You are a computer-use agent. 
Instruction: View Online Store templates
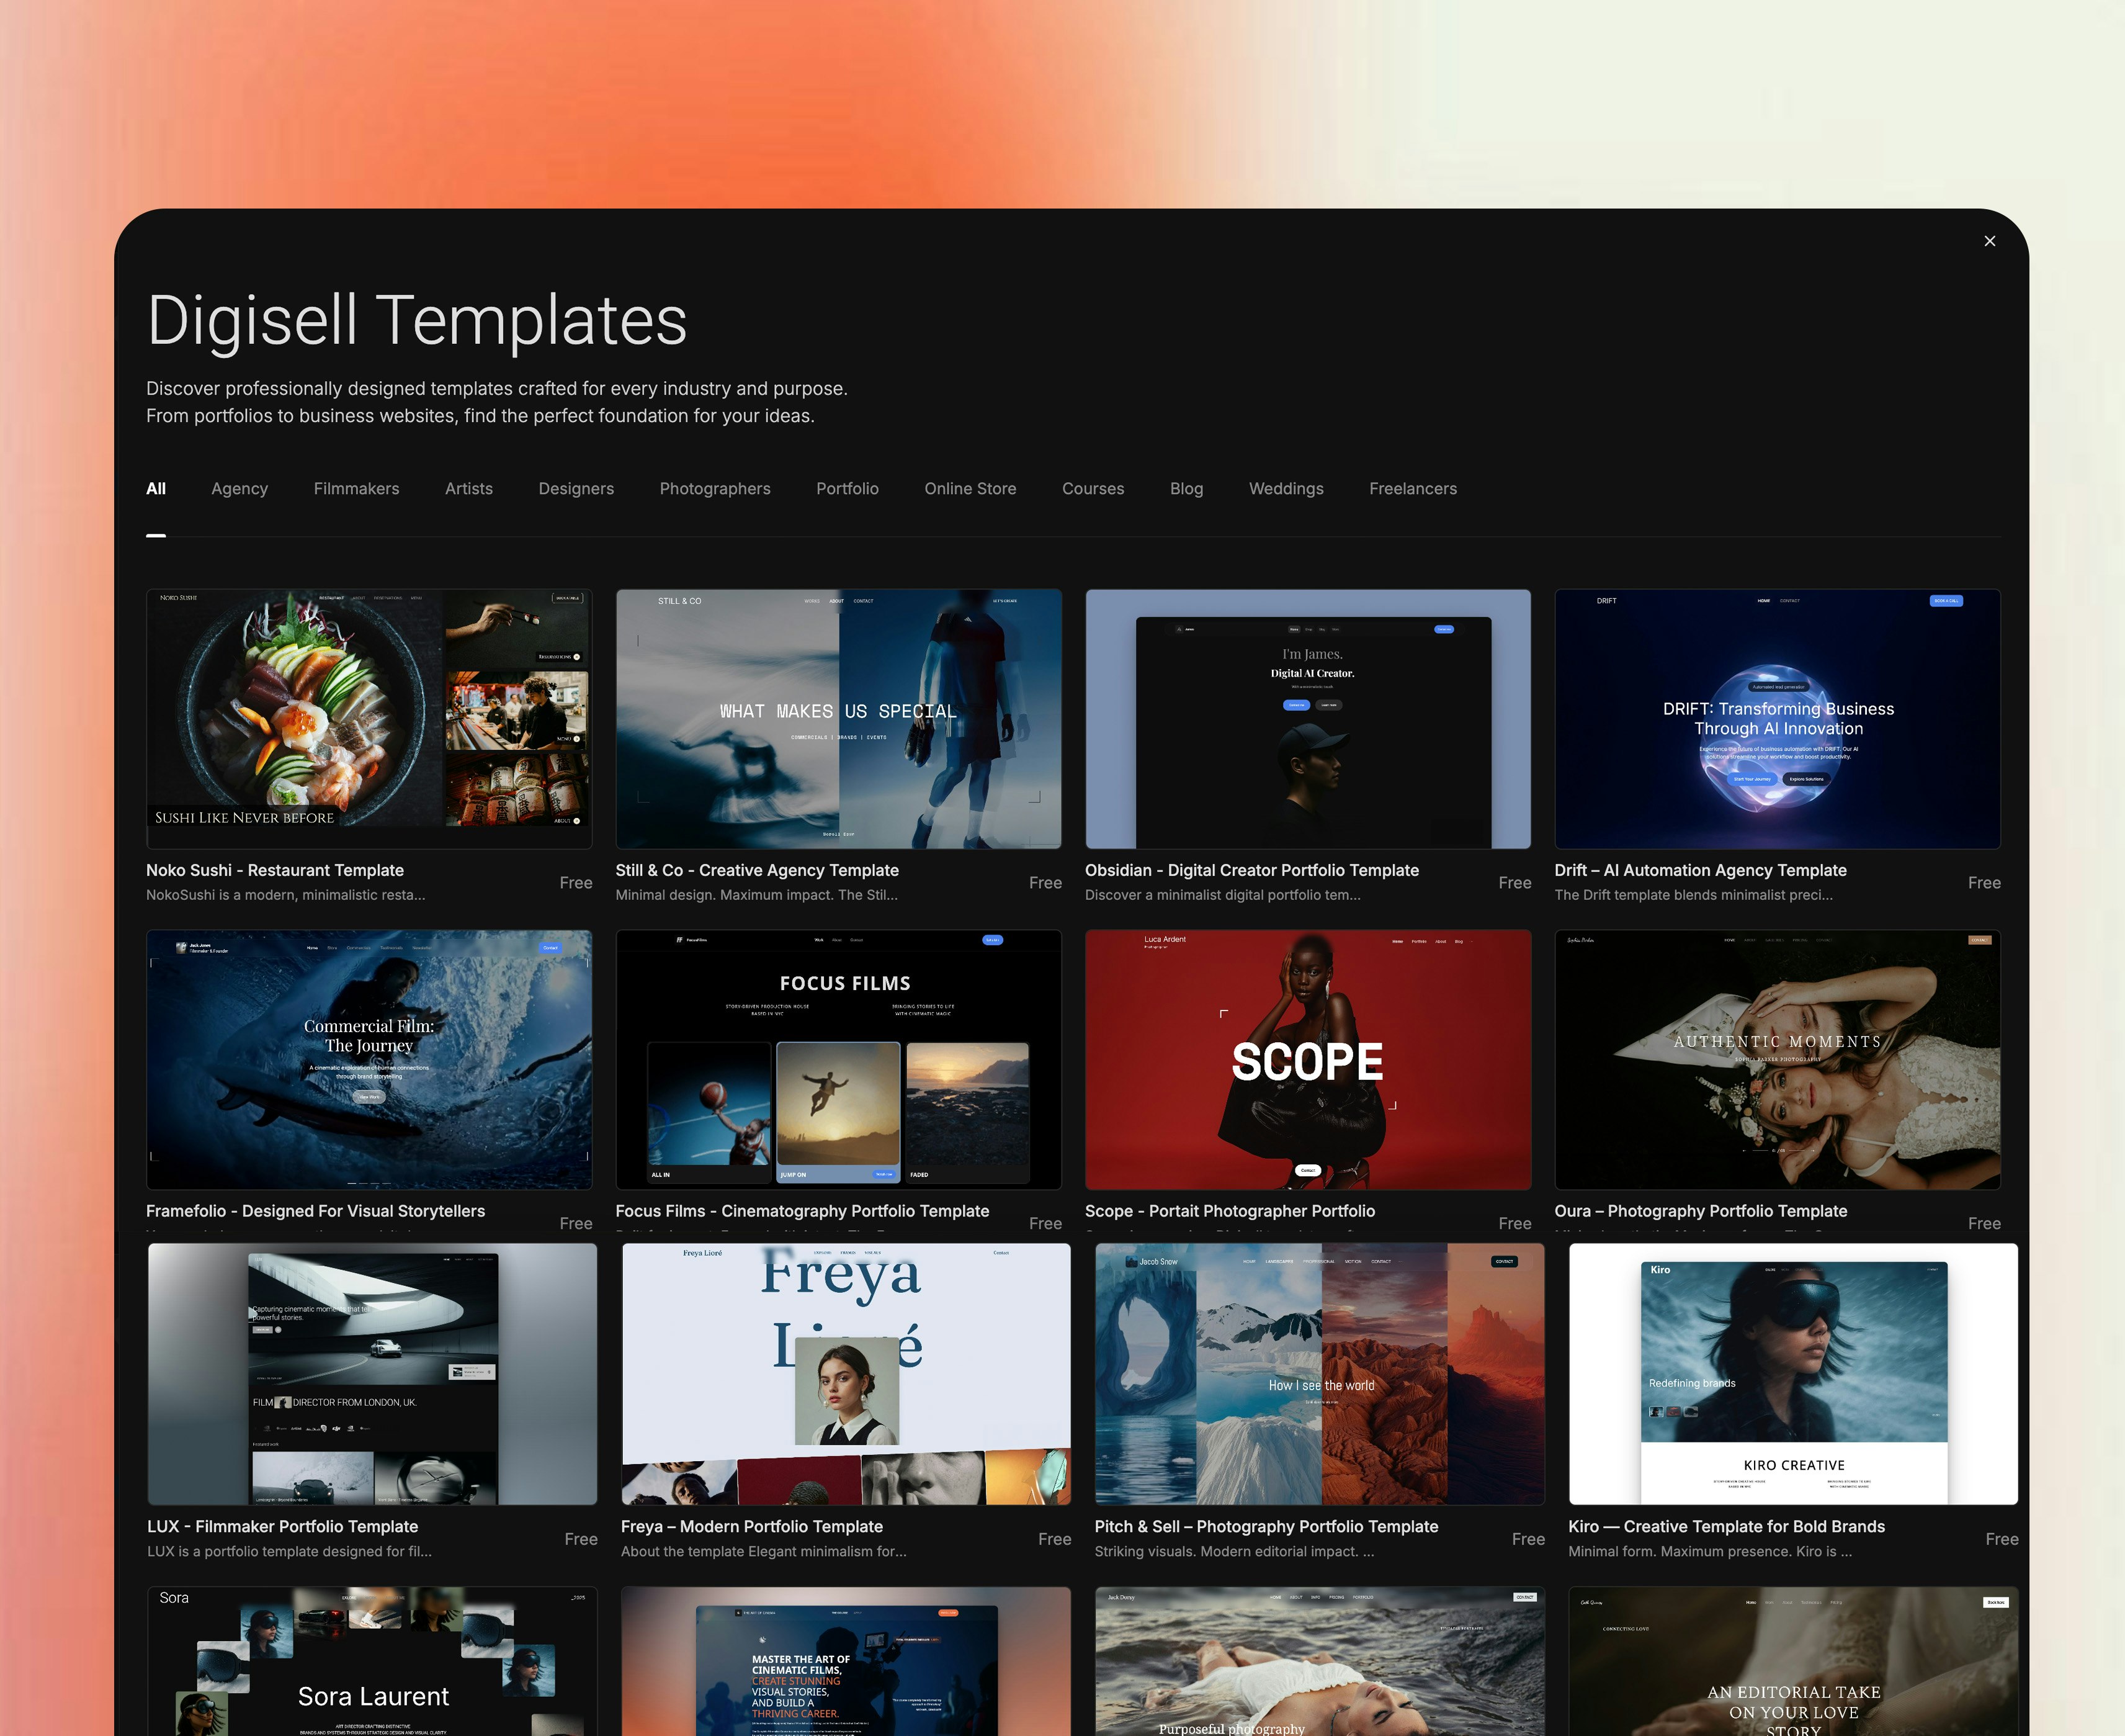(x=970, y=488)
